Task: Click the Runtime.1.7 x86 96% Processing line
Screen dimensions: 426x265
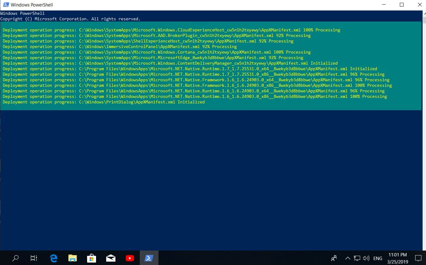Action: [x=194, y=74]
